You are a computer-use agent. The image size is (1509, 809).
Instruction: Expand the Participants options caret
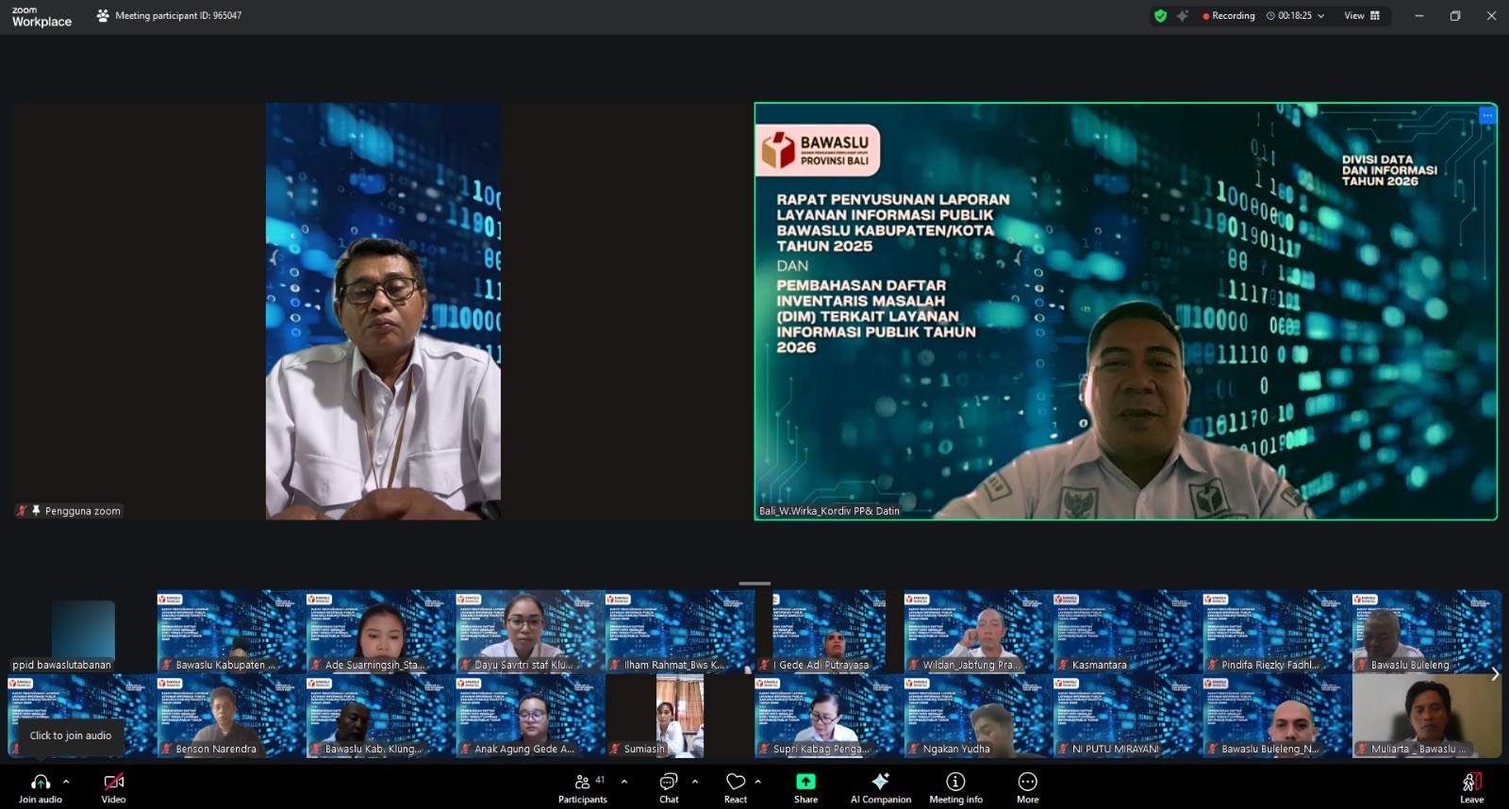[x=623, y=782]
